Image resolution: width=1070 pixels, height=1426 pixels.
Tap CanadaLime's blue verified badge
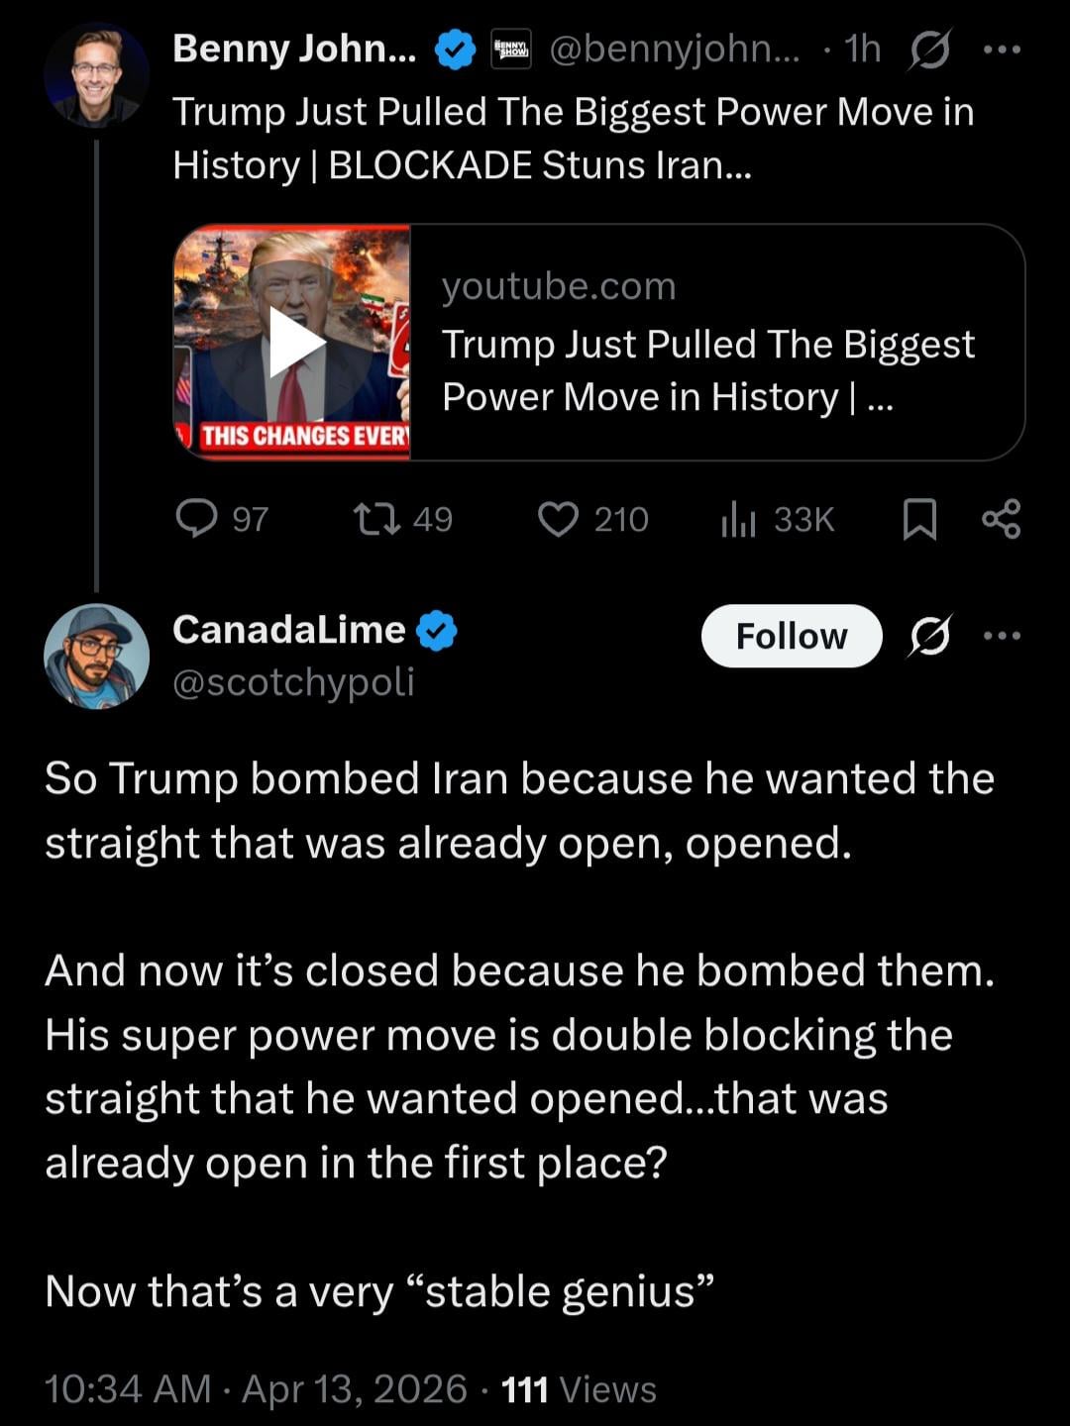(x=437, y=631)
